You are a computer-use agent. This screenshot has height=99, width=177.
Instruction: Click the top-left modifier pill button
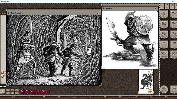coord(8,90)
